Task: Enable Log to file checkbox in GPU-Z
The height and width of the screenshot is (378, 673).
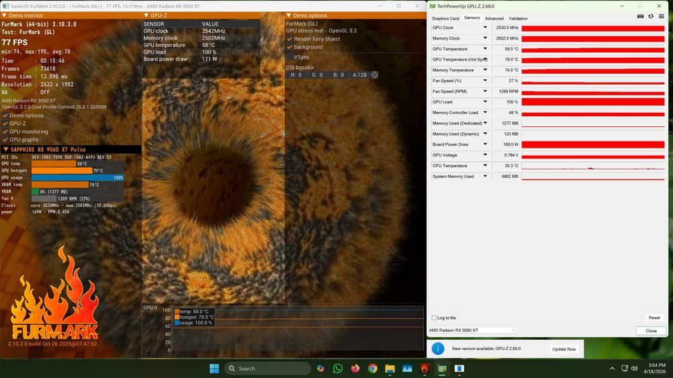Action: [434, 318]
